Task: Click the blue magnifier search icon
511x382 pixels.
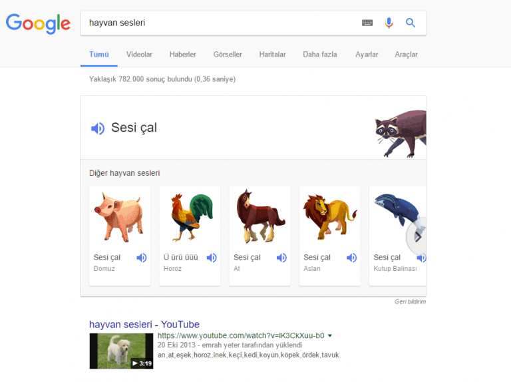Action: point(411,23)
